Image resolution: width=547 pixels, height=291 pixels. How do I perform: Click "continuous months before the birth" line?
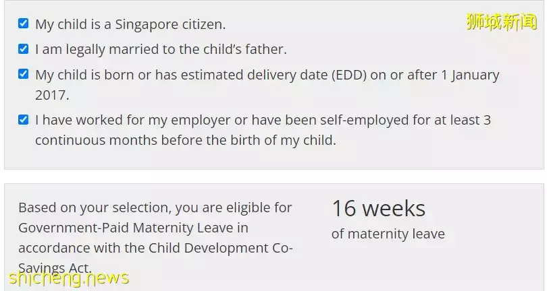point(185,141)
